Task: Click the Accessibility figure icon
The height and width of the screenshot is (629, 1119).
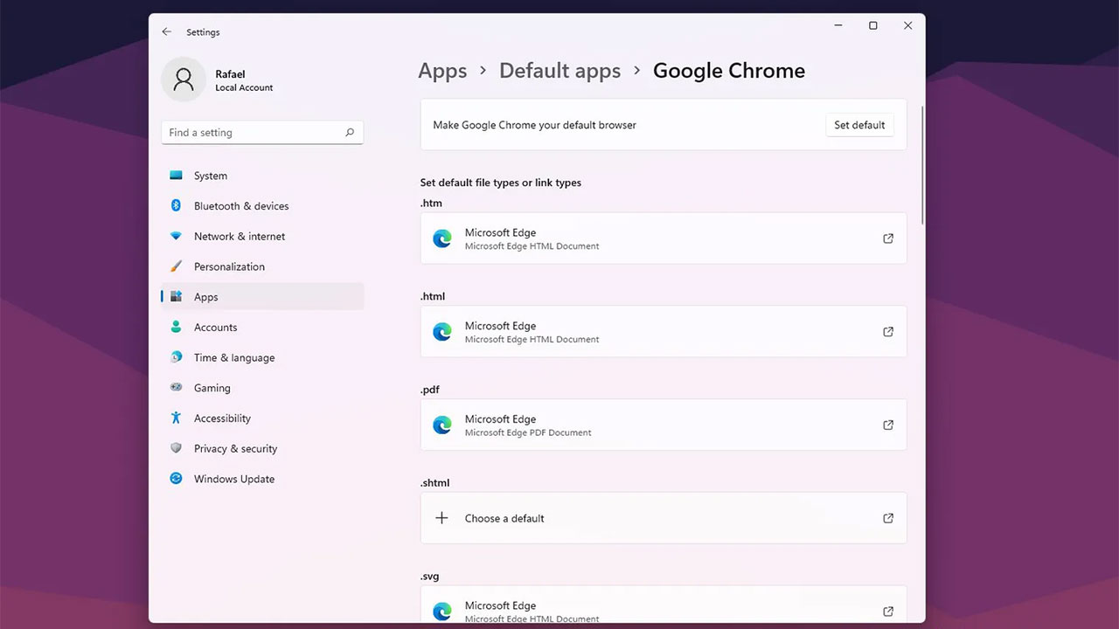Action: point(177,418)
